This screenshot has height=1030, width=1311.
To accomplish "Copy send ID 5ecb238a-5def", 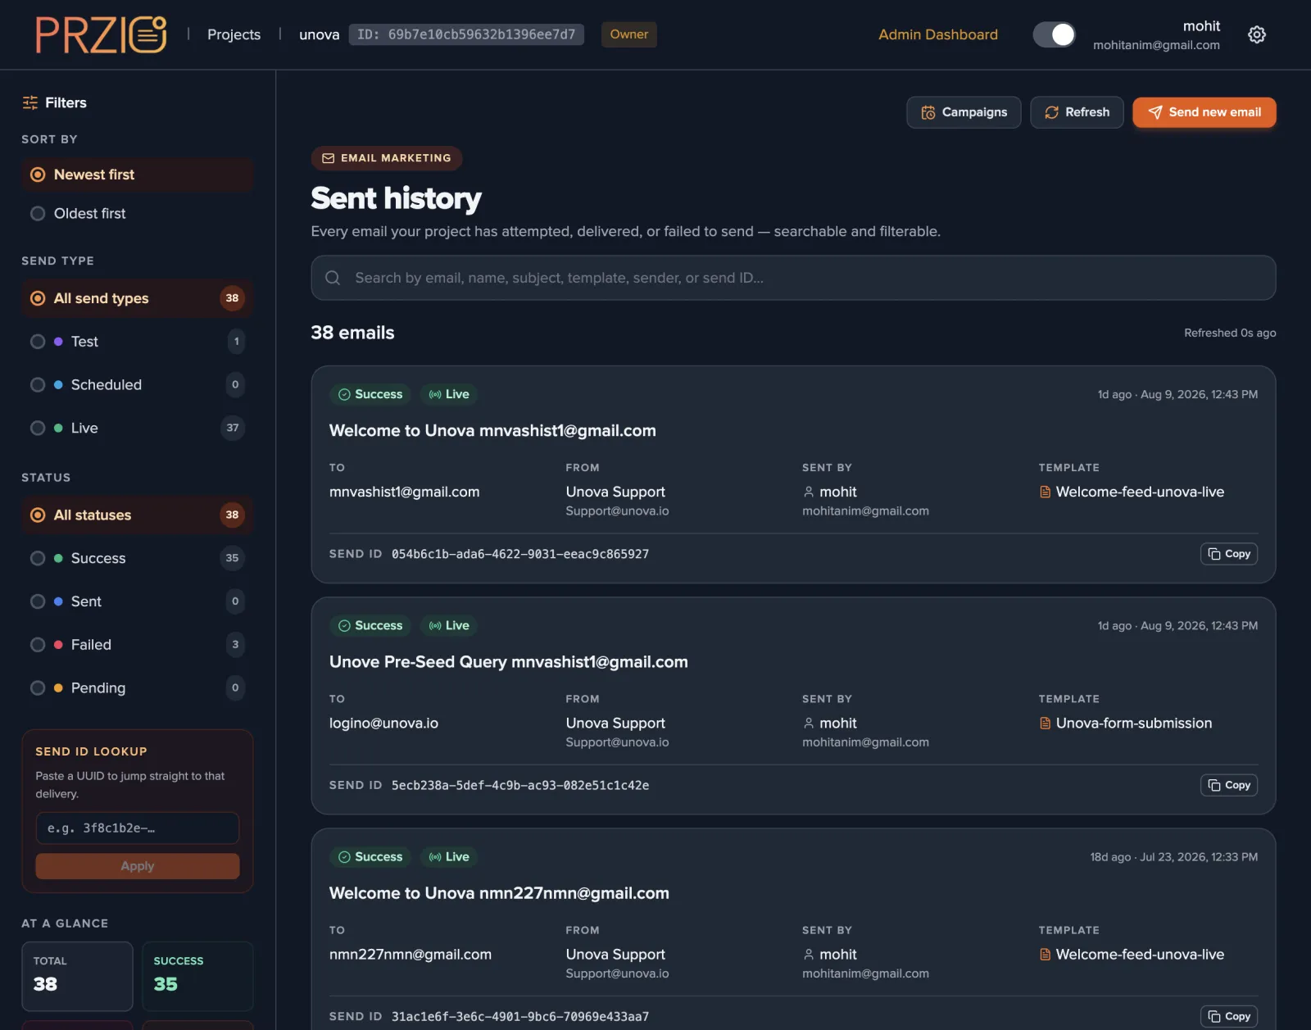I will point(1229,785).
